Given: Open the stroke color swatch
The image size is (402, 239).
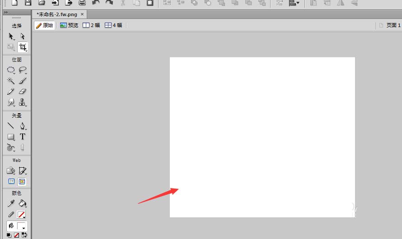Looking at the screenshot, I should [x=21, y=215].
